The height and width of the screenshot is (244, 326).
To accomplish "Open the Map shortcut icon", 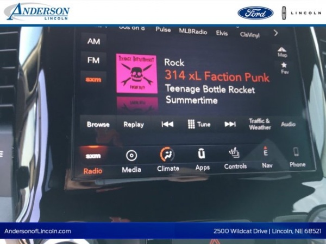I will point(283,52).
